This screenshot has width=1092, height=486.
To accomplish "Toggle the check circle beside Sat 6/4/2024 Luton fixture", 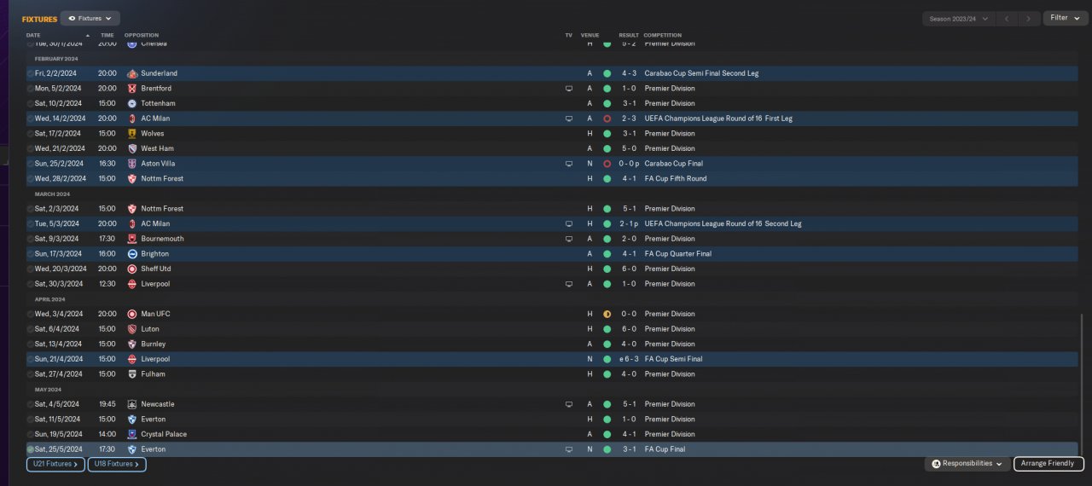I will pyautogui.click(x=31, y=329).
